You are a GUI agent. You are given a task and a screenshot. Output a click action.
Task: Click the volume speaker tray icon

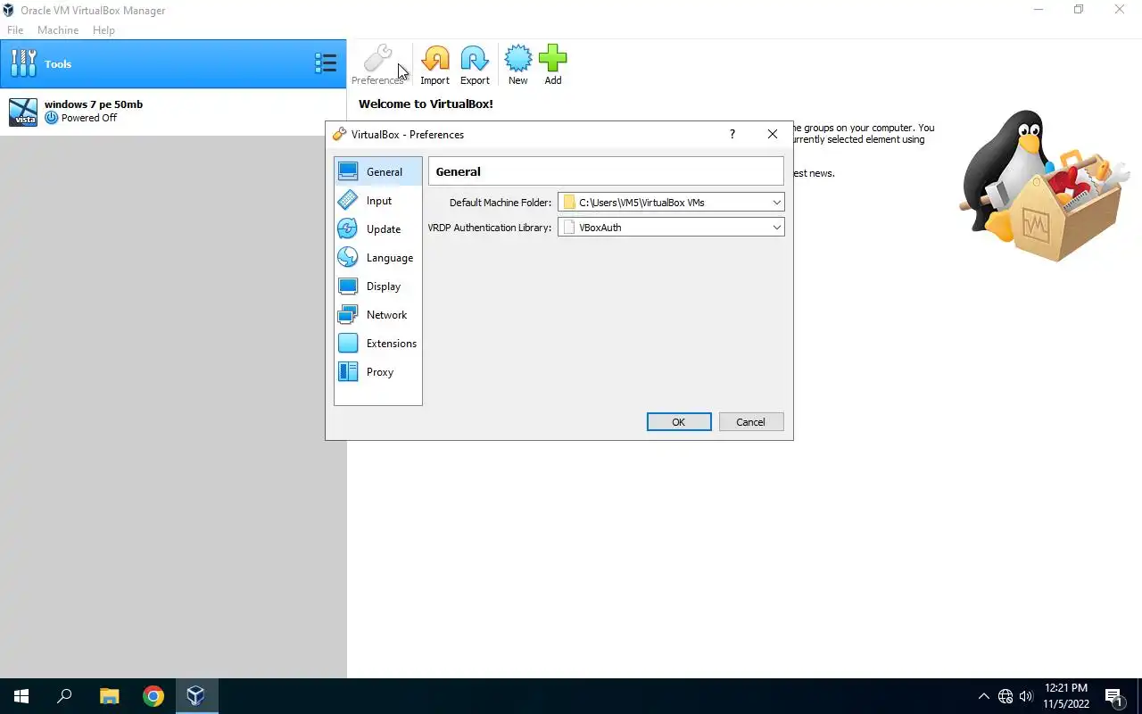click(1026, 696)
